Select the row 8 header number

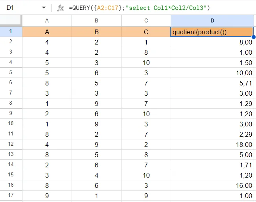[x=11, y=103]
